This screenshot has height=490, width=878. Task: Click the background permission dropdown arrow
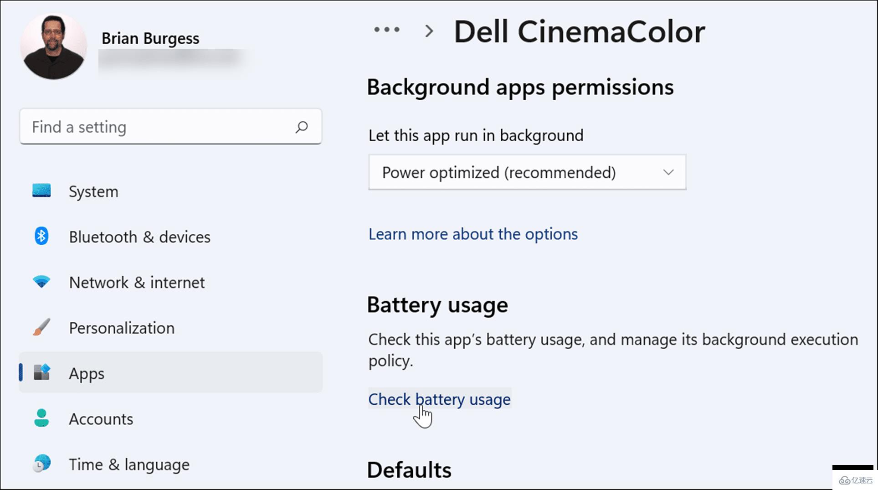[668, 172]
